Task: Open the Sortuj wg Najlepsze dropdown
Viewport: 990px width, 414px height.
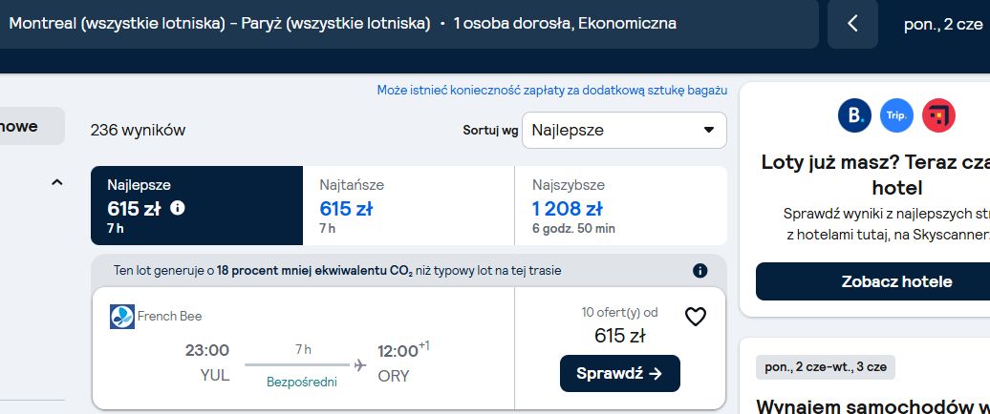Action: pyautogui.click(x=624, y=131)
